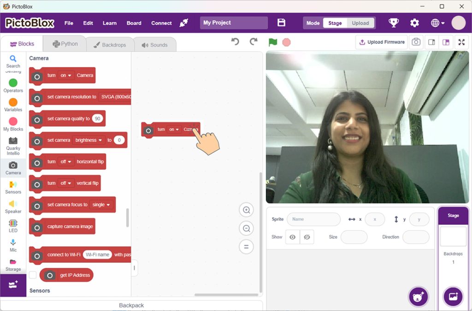The width and height of the screenshot is (472, 311).
Task: Click the undo arrow icon
Action: tap(235, 42)
